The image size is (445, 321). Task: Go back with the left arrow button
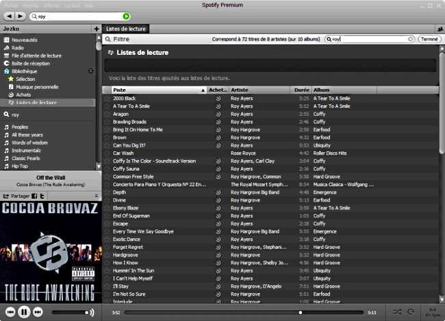[x=10, y=16]
